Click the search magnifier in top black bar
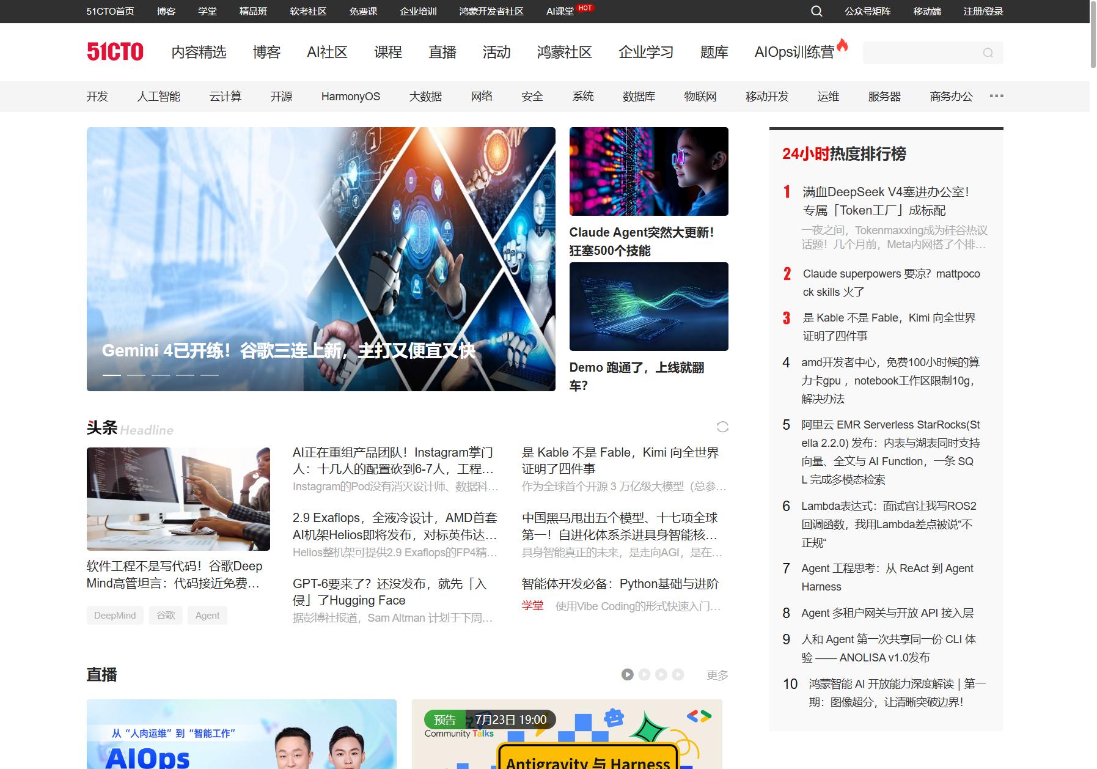Screen dimensions: 1097x769 [816, 11]
